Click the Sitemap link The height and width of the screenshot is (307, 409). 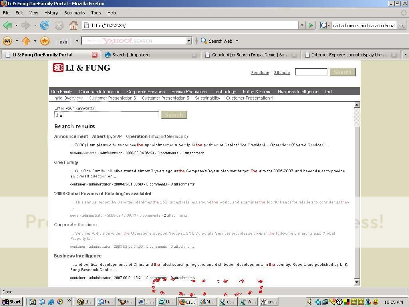pyautogui.click(x=282, y=73)
